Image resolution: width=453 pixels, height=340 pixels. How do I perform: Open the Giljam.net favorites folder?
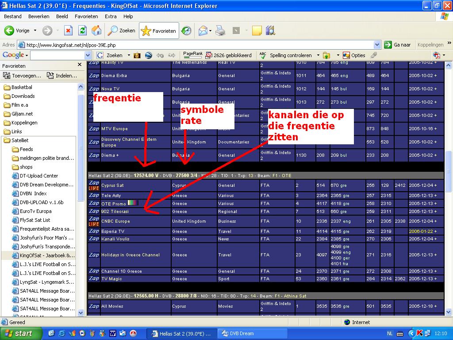(18, 114)
